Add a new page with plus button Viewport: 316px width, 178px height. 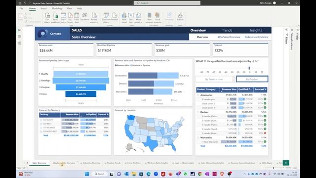pyautogui.click(x=286, y=163)
